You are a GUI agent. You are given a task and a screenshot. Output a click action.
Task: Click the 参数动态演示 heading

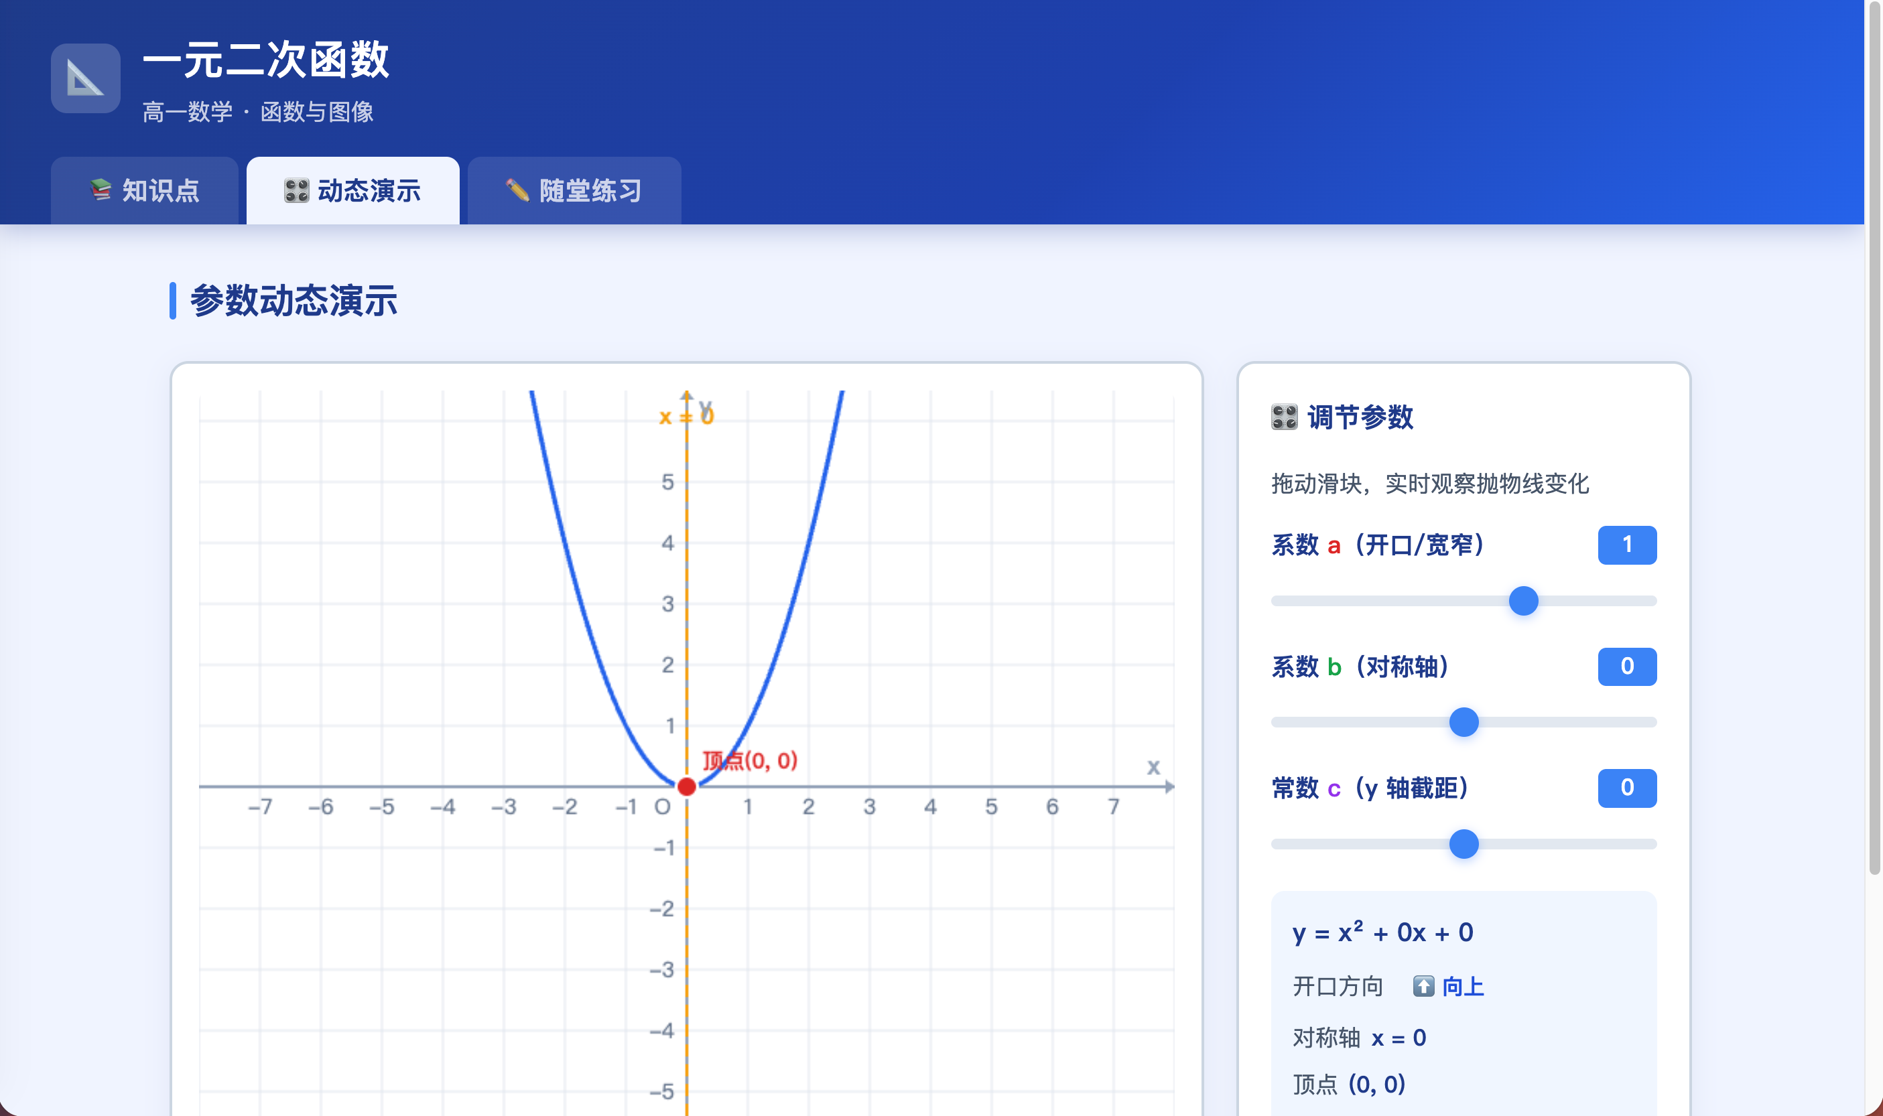[294, 301]
